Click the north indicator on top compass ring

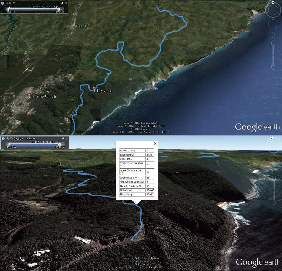(273, 2)
